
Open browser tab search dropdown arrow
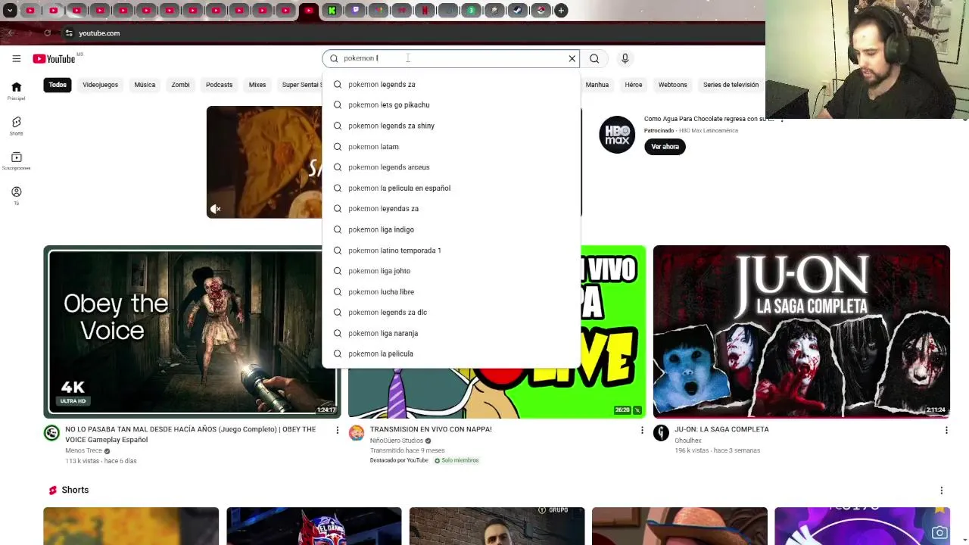tap(10, 11)
